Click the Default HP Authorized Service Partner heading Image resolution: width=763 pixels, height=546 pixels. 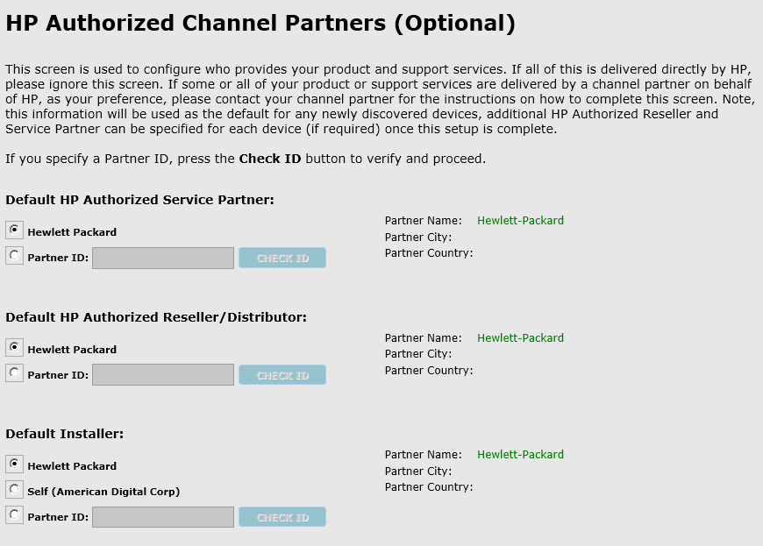coord(139,200)
